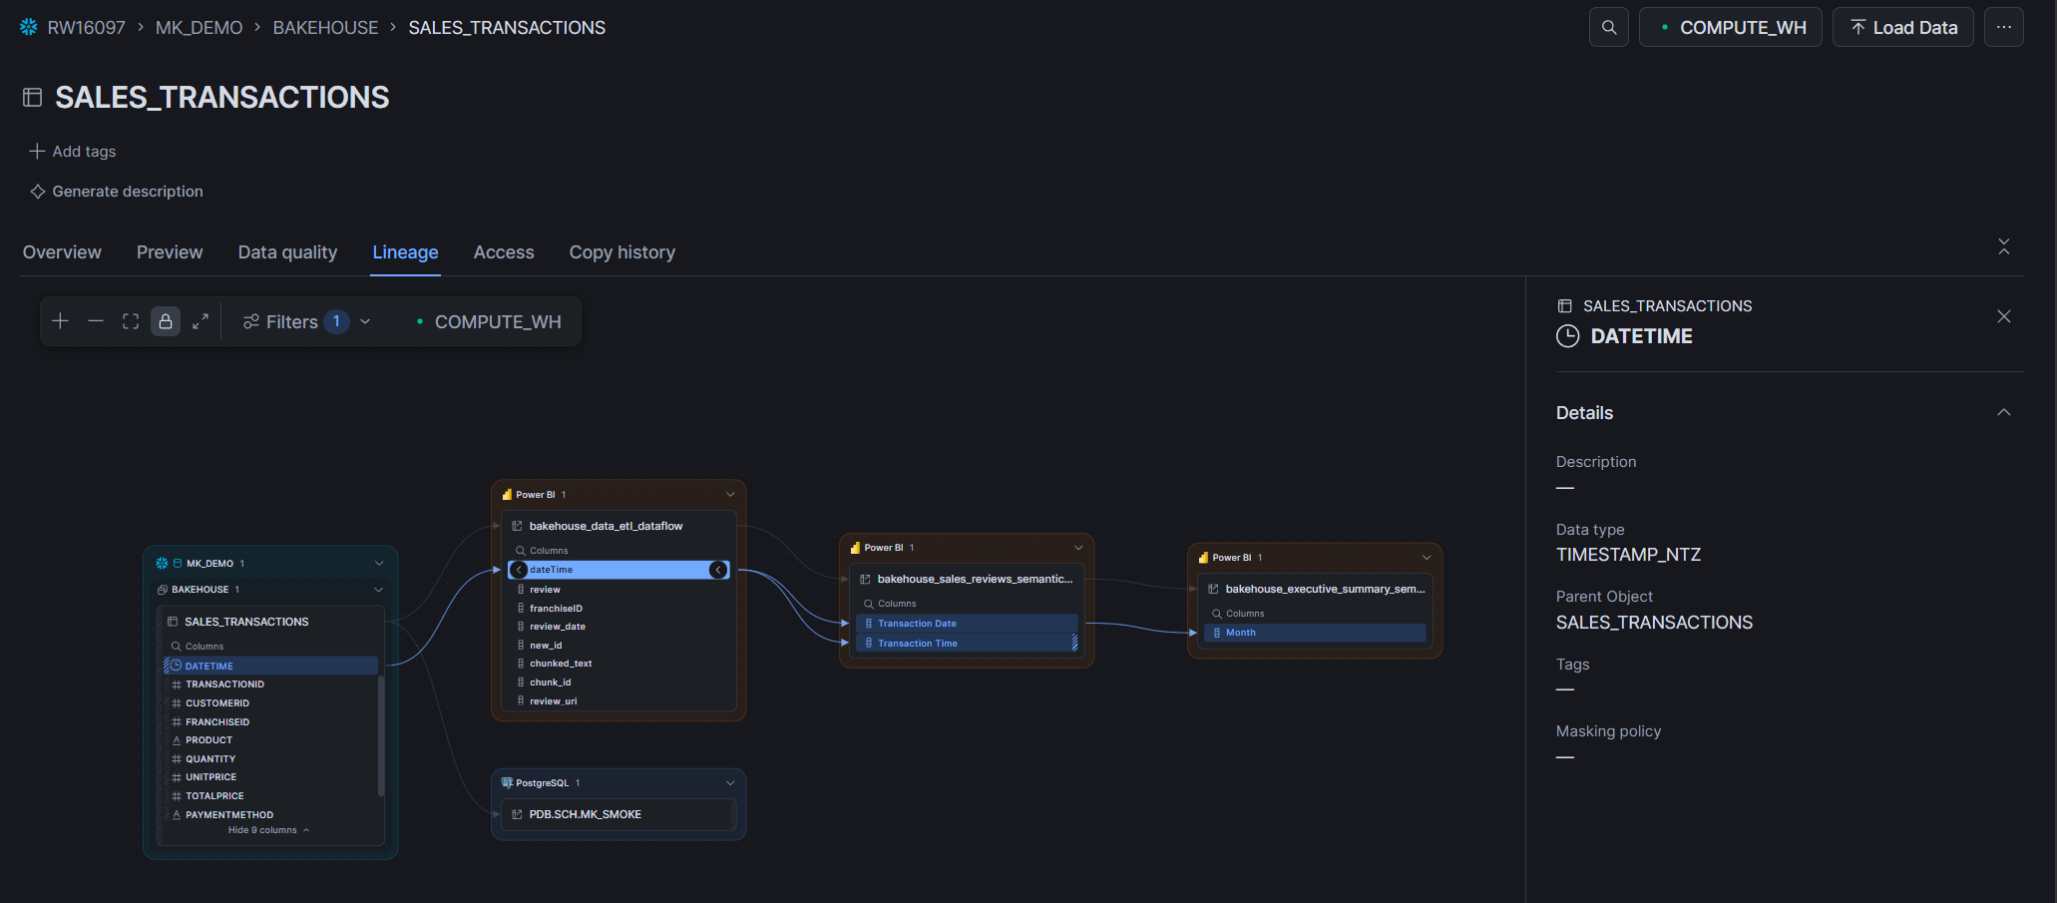
Task: Click the Snowflake icon on MK_DEMO node
Action: point(162,564)
